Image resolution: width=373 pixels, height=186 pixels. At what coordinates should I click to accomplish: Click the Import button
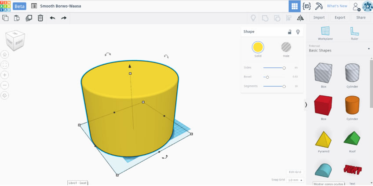(x=319, y=18)
